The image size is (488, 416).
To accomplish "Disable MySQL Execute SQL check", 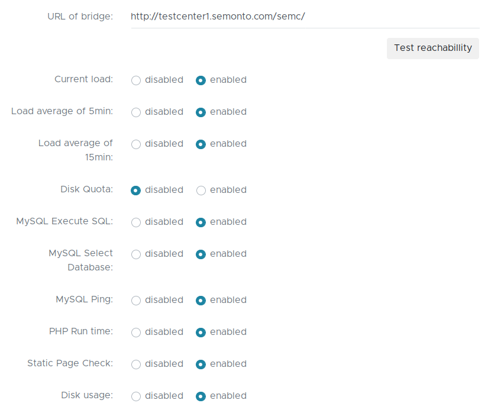I will pos(136,222).
